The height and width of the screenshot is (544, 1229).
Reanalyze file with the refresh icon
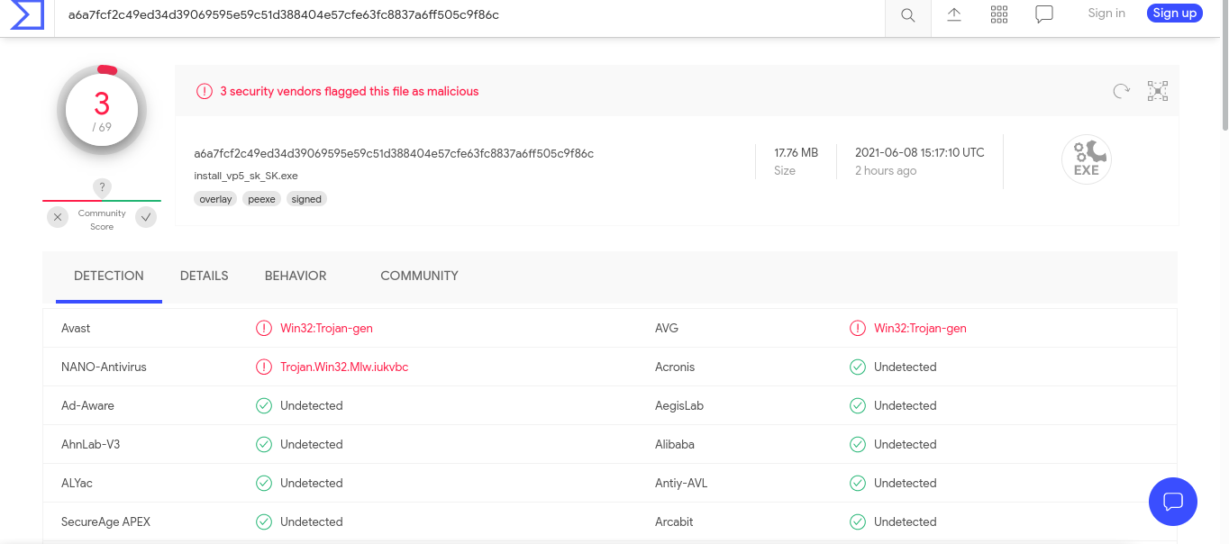click(x=1121, y=91)
